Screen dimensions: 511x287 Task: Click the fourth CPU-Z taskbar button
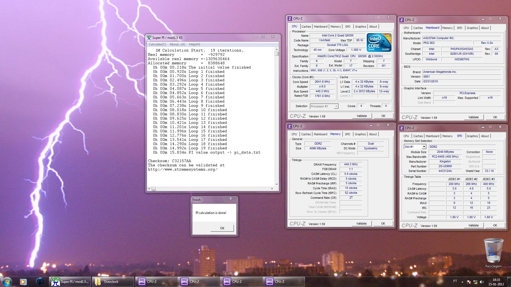coord(284,282)
